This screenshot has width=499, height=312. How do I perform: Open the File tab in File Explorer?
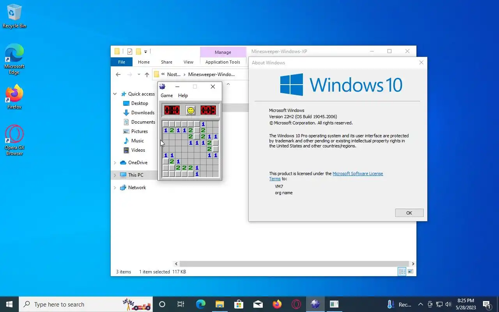click(x=122, y=62)
